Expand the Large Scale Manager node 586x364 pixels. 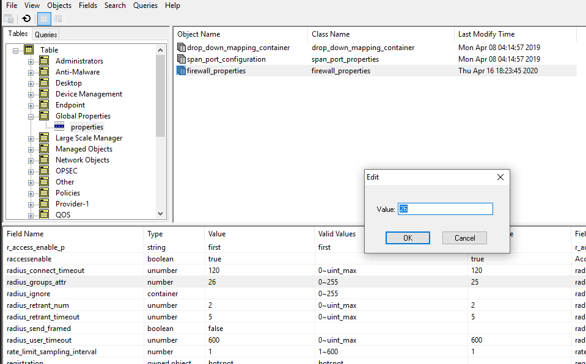pos(31,139)
